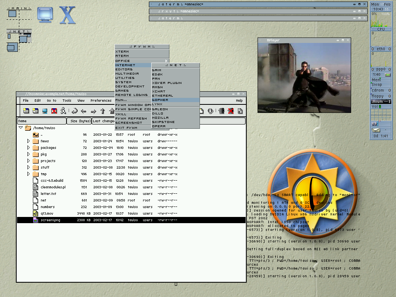Open the Tools menu in file manager
Viewport: 396px width, 297px height.
tap(67, 101)
